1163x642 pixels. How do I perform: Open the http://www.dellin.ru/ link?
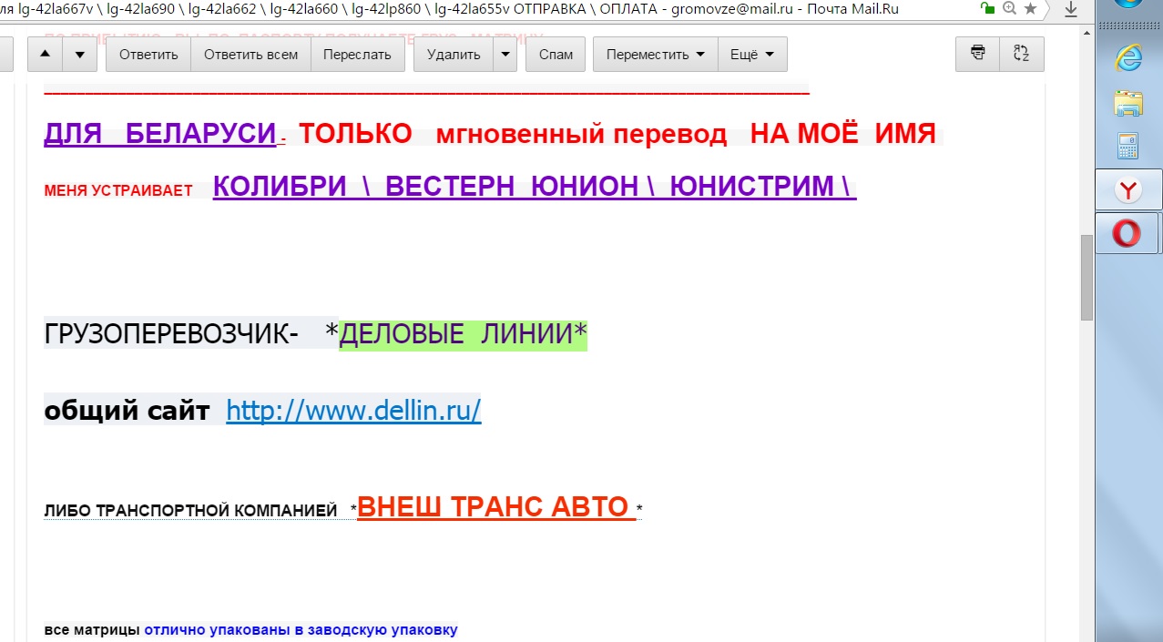tap(353, 411)
